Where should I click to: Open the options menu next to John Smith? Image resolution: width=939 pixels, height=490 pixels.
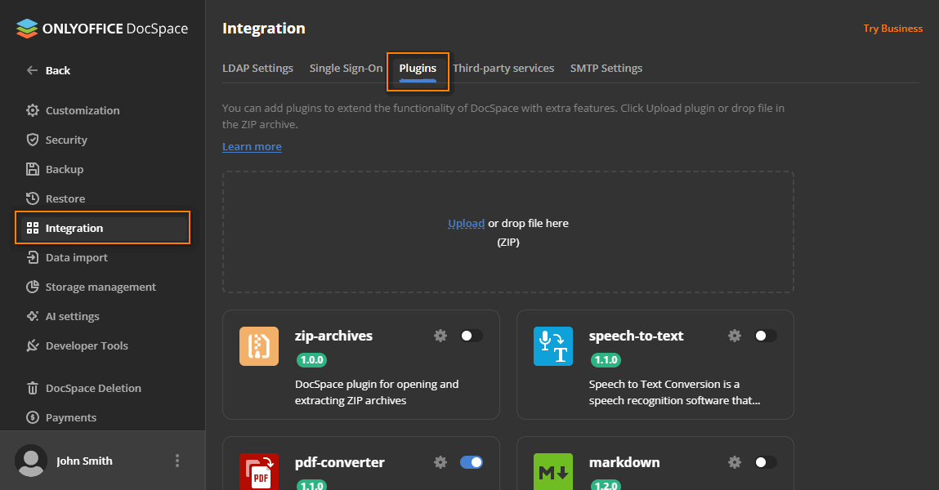(177, 460)
